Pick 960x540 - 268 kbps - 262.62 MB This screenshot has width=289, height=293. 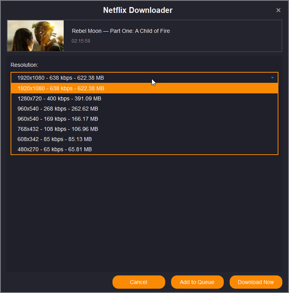pos(144,109)
